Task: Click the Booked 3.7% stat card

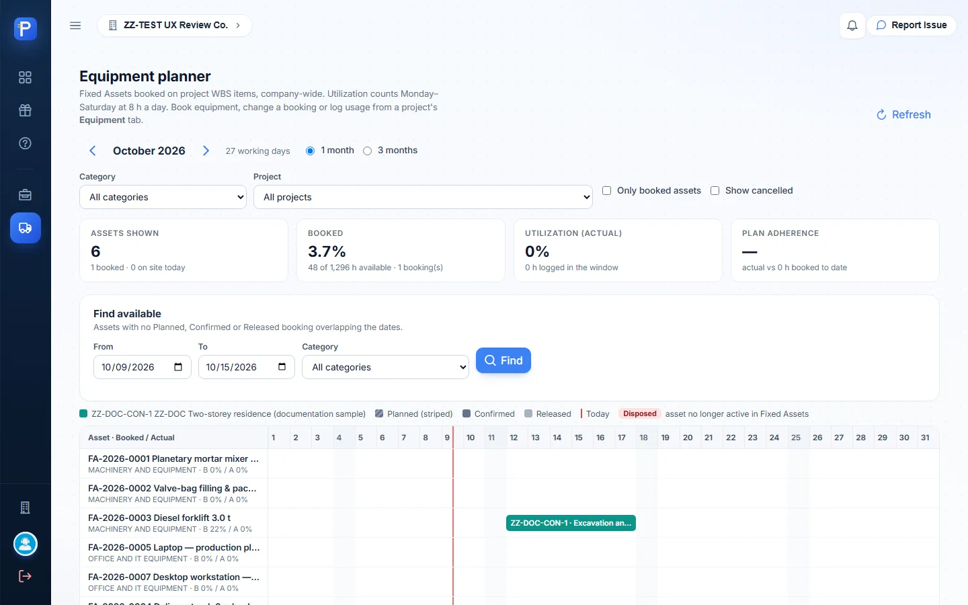Action: (401, 250)
